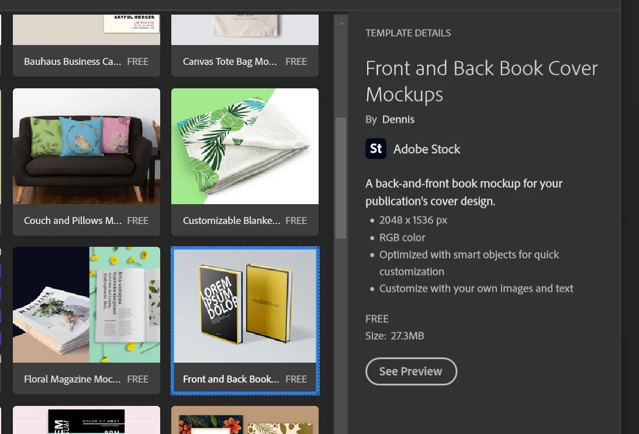
Task: Open author Dennis's link
Action: coord(398,119)
